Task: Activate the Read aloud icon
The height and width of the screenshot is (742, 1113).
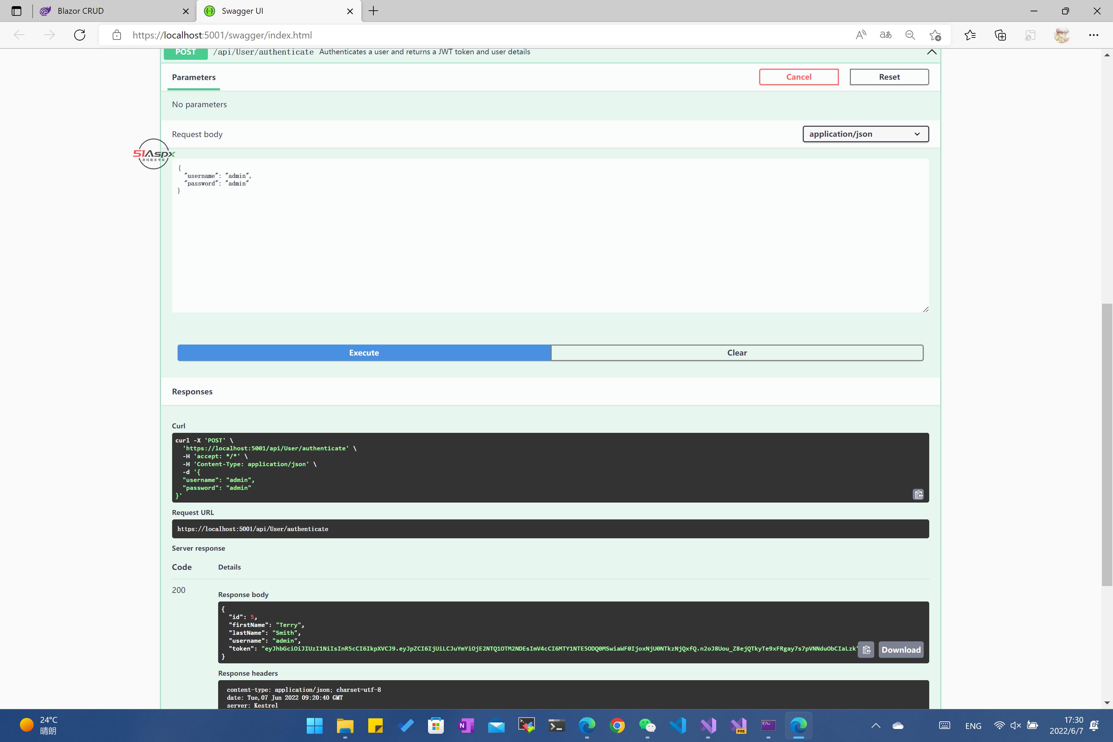Action: [x=861, y=35]
